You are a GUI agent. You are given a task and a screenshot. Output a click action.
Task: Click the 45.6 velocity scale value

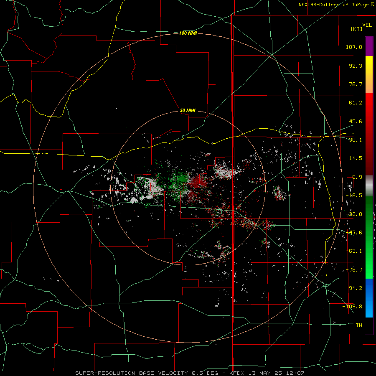(x=356, y=121)
